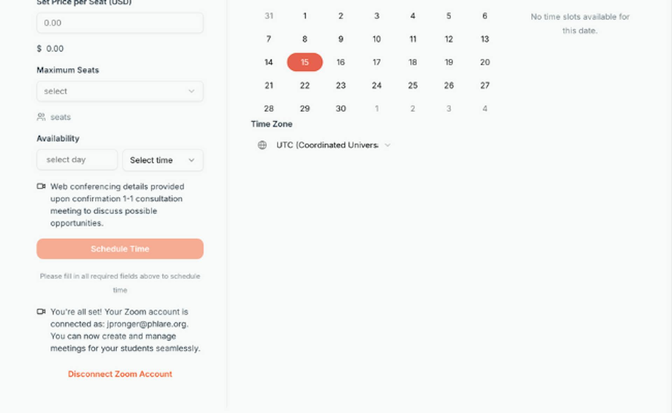
Task: Click date 27 in the calendar
Action: click(484, 86)
